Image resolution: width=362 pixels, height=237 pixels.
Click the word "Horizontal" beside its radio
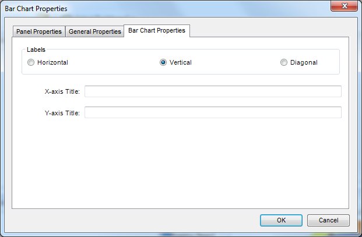click(x=52, y=63)
